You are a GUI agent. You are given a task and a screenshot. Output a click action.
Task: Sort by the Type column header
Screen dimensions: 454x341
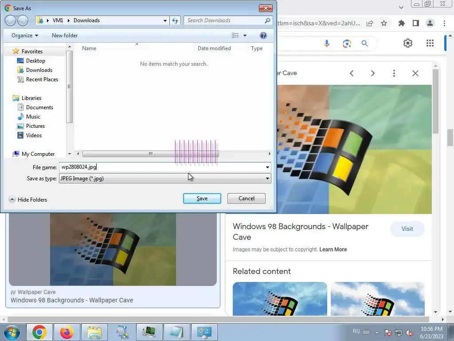point(257,48)
